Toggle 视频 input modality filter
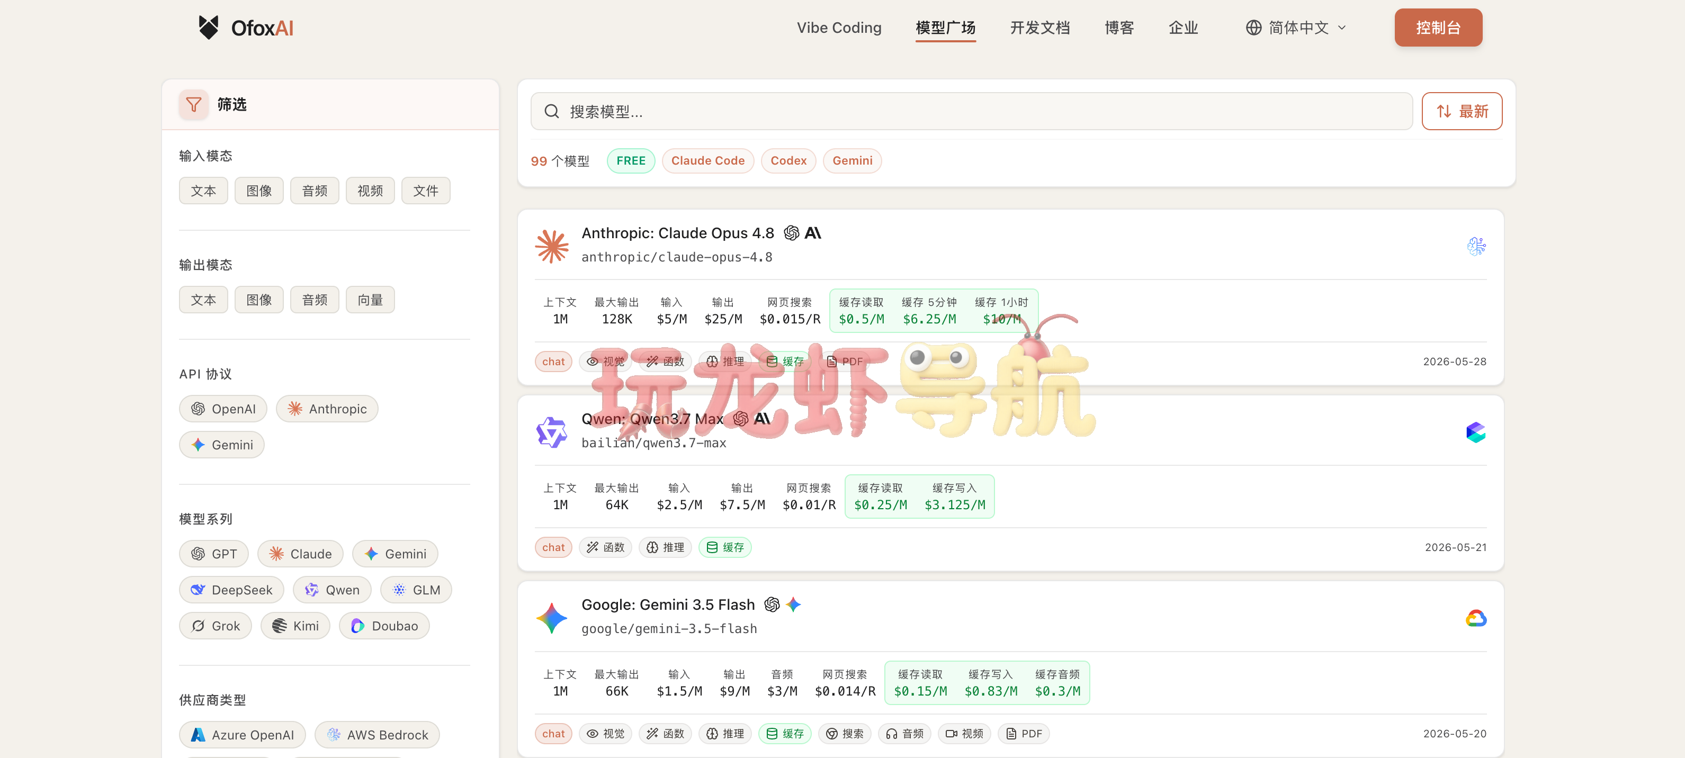Image resolution: width=1685 pixels, height=758 pixels. pos(370,191)
